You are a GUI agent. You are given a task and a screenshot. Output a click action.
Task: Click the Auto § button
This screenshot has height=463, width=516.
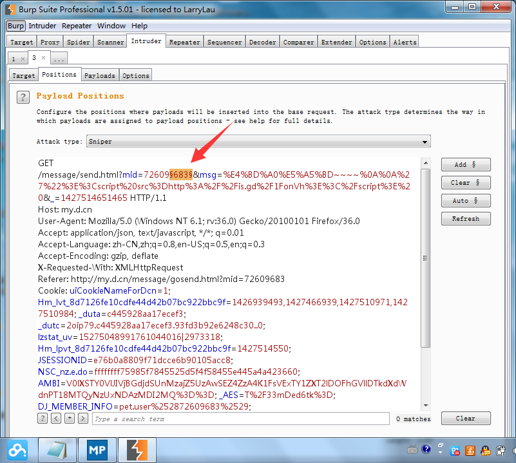pyautogui.click(x=466, y=201)
